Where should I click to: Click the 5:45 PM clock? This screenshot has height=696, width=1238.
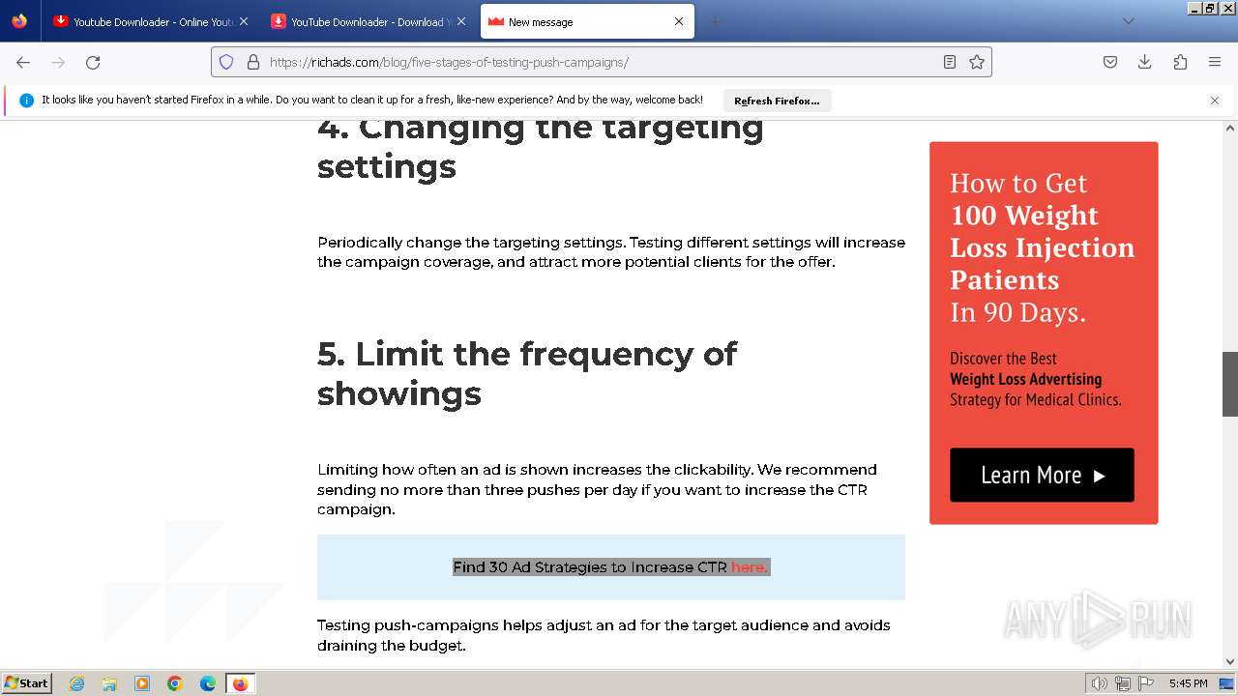point(1188,683)
